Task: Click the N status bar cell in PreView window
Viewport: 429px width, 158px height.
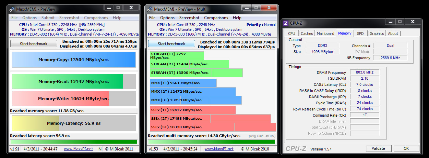Action: coord(100,149)
